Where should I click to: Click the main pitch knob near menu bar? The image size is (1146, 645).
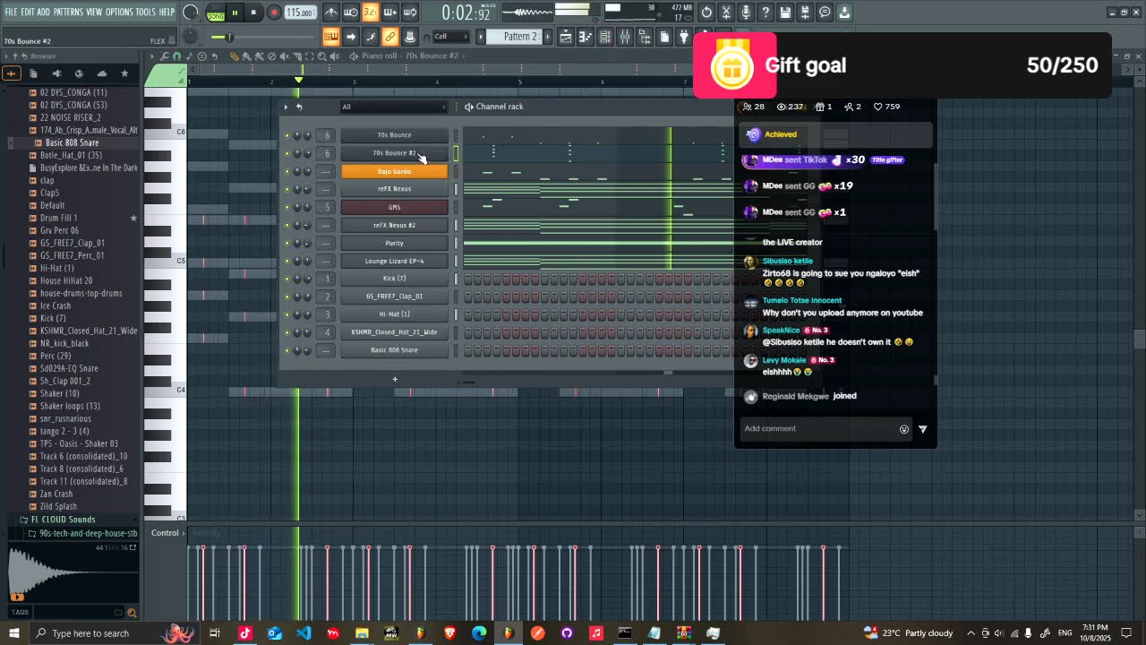pyautogui.click(x=190, y=13)
